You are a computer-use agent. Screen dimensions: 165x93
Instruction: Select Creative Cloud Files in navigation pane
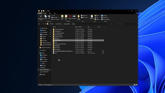pyautogui.click(x=45, y=48)
